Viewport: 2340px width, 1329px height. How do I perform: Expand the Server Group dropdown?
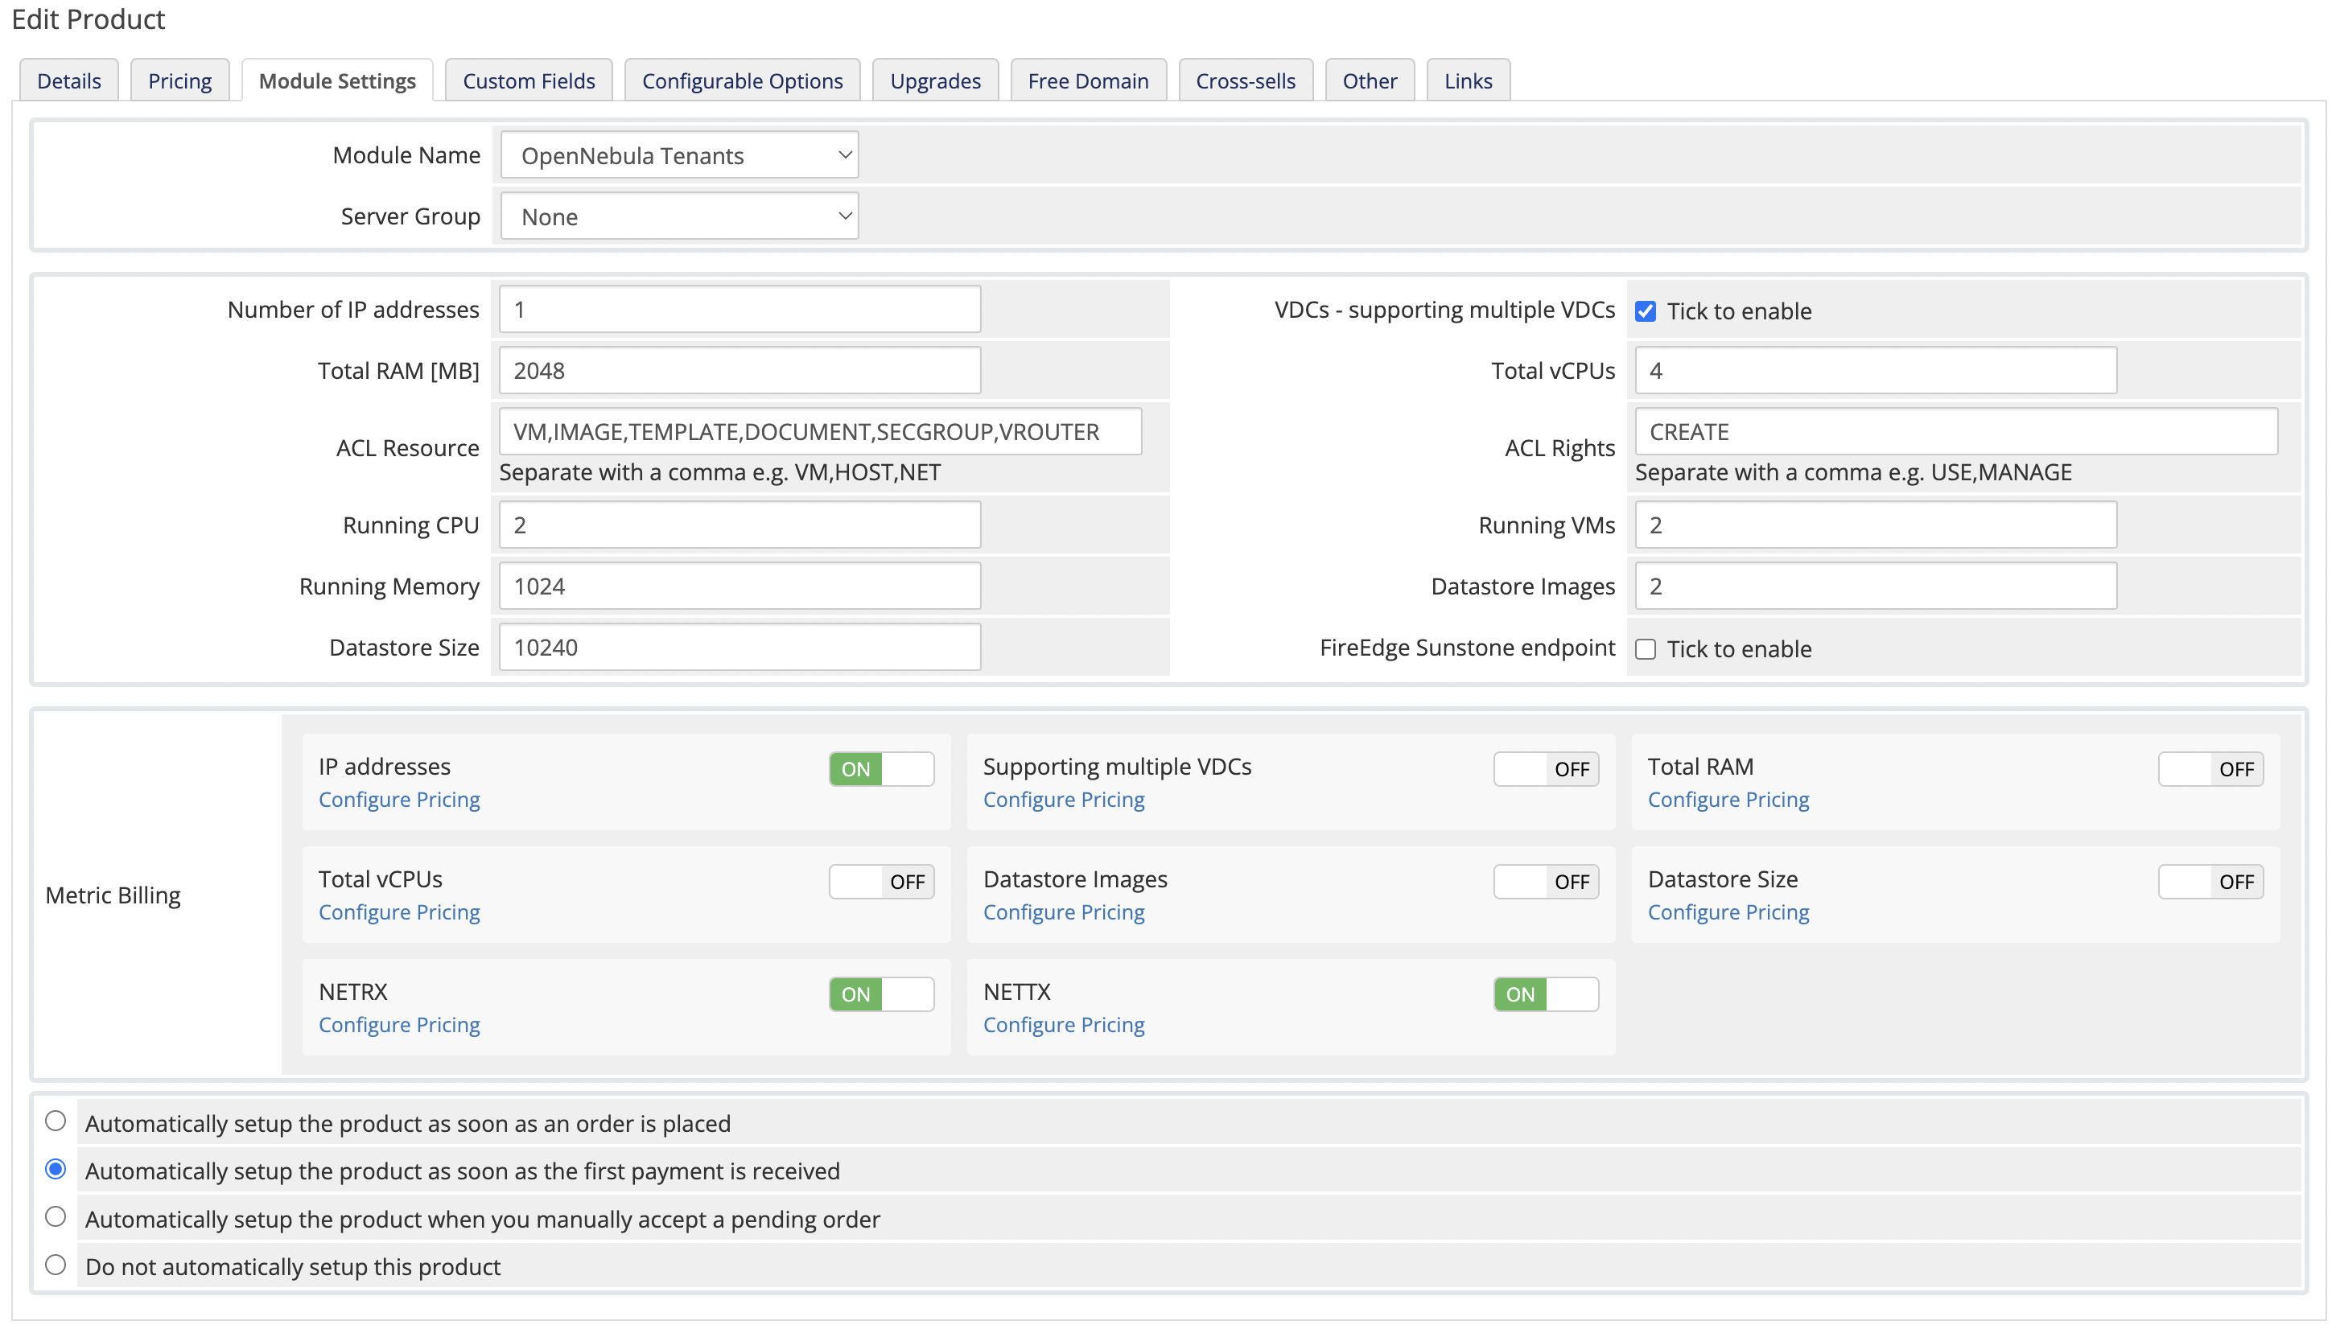tap(679, 216)
